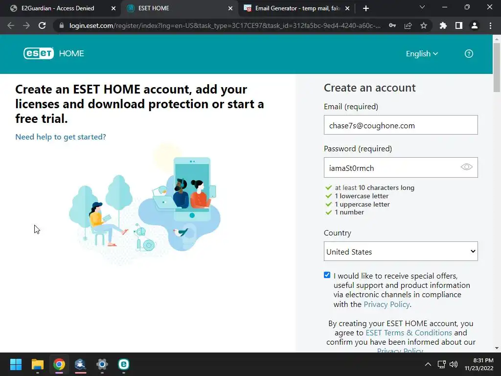Image resolution: width=501 pixels, height=376 pixels.
Task: Click the share page icon
Action: coord(408,25)
